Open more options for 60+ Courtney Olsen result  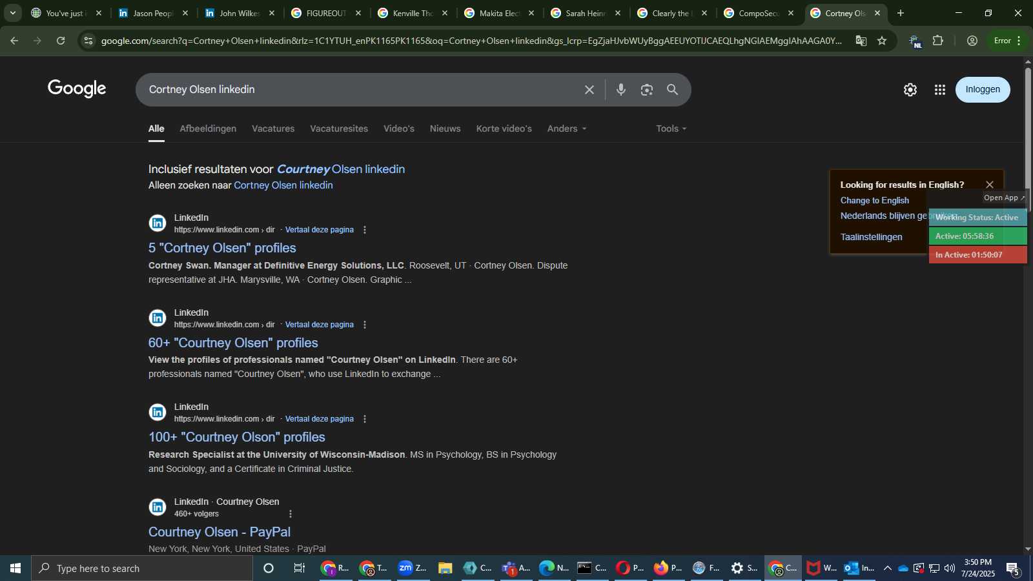click(x=365, y=325)
